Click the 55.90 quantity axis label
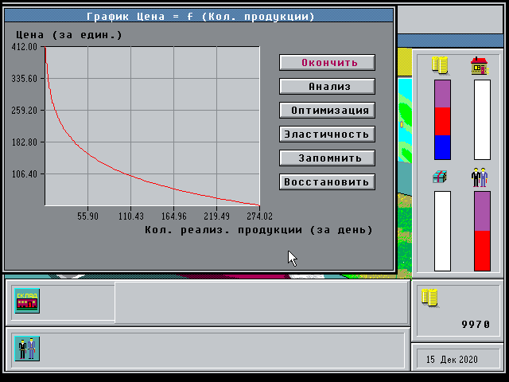This screenshot has width=509, height=382. click(x=87, y=216)
